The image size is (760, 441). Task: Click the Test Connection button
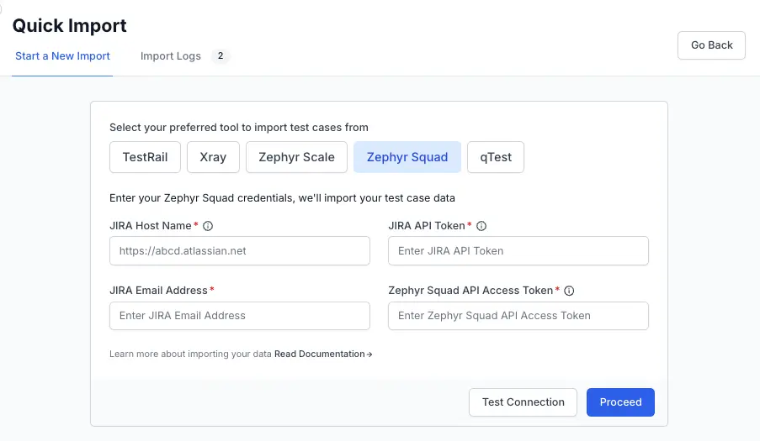pos(523,402)
